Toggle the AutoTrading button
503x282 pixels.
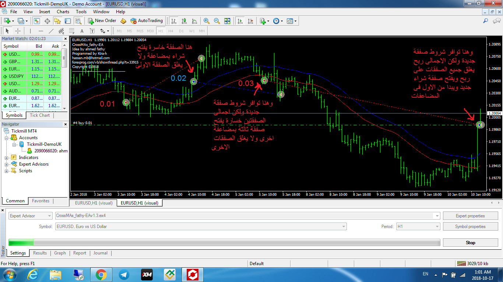[146, 21]
